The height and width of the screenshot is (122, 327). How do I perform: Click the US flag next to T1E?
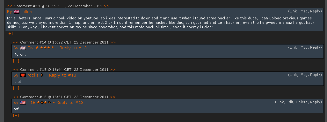(x=23, y=103)
